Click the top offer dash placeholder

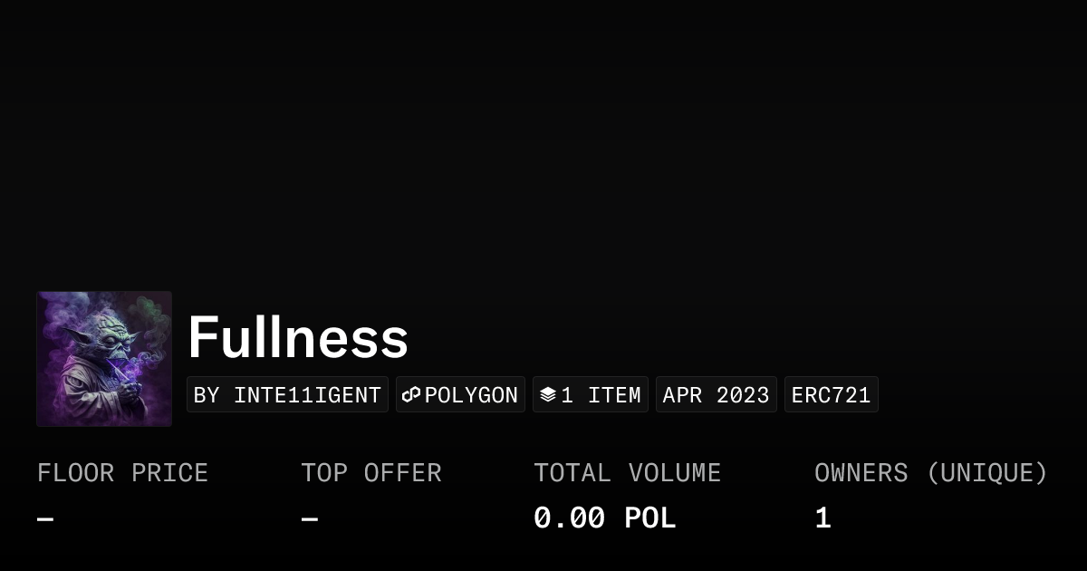coord(308,518)
